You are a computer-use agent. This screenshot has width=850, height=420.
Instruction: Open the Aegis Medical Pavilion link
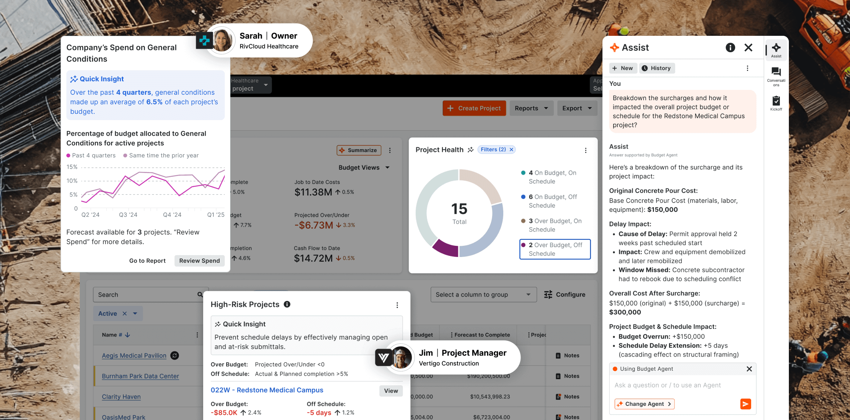tap(134, 356)
